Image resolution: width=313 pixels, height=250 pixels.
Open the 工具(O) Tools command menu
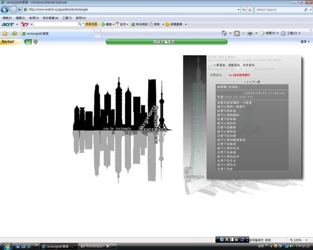(290, 33)
